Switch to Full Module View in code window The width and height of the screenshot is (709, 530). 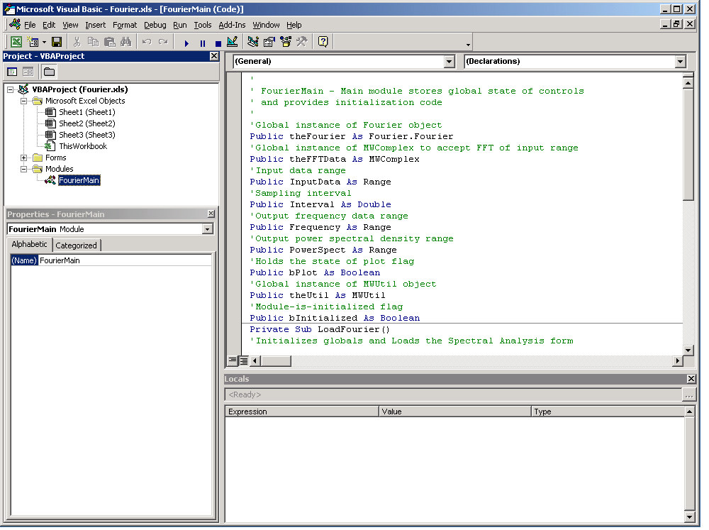[x=243, y=360]
